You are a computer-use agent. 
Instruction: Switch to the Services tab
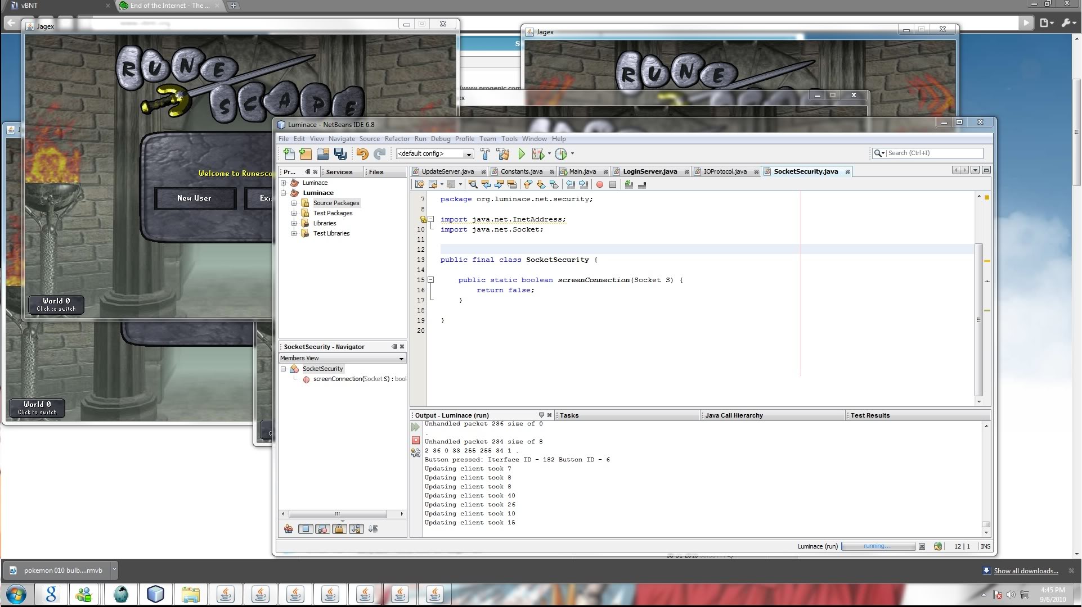339,172
